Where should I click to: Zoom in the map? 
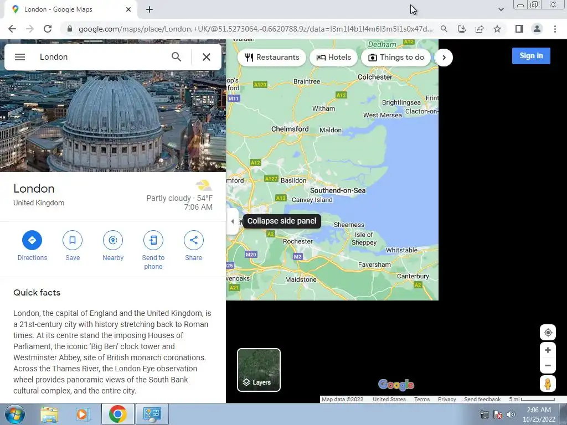(548, 350)
